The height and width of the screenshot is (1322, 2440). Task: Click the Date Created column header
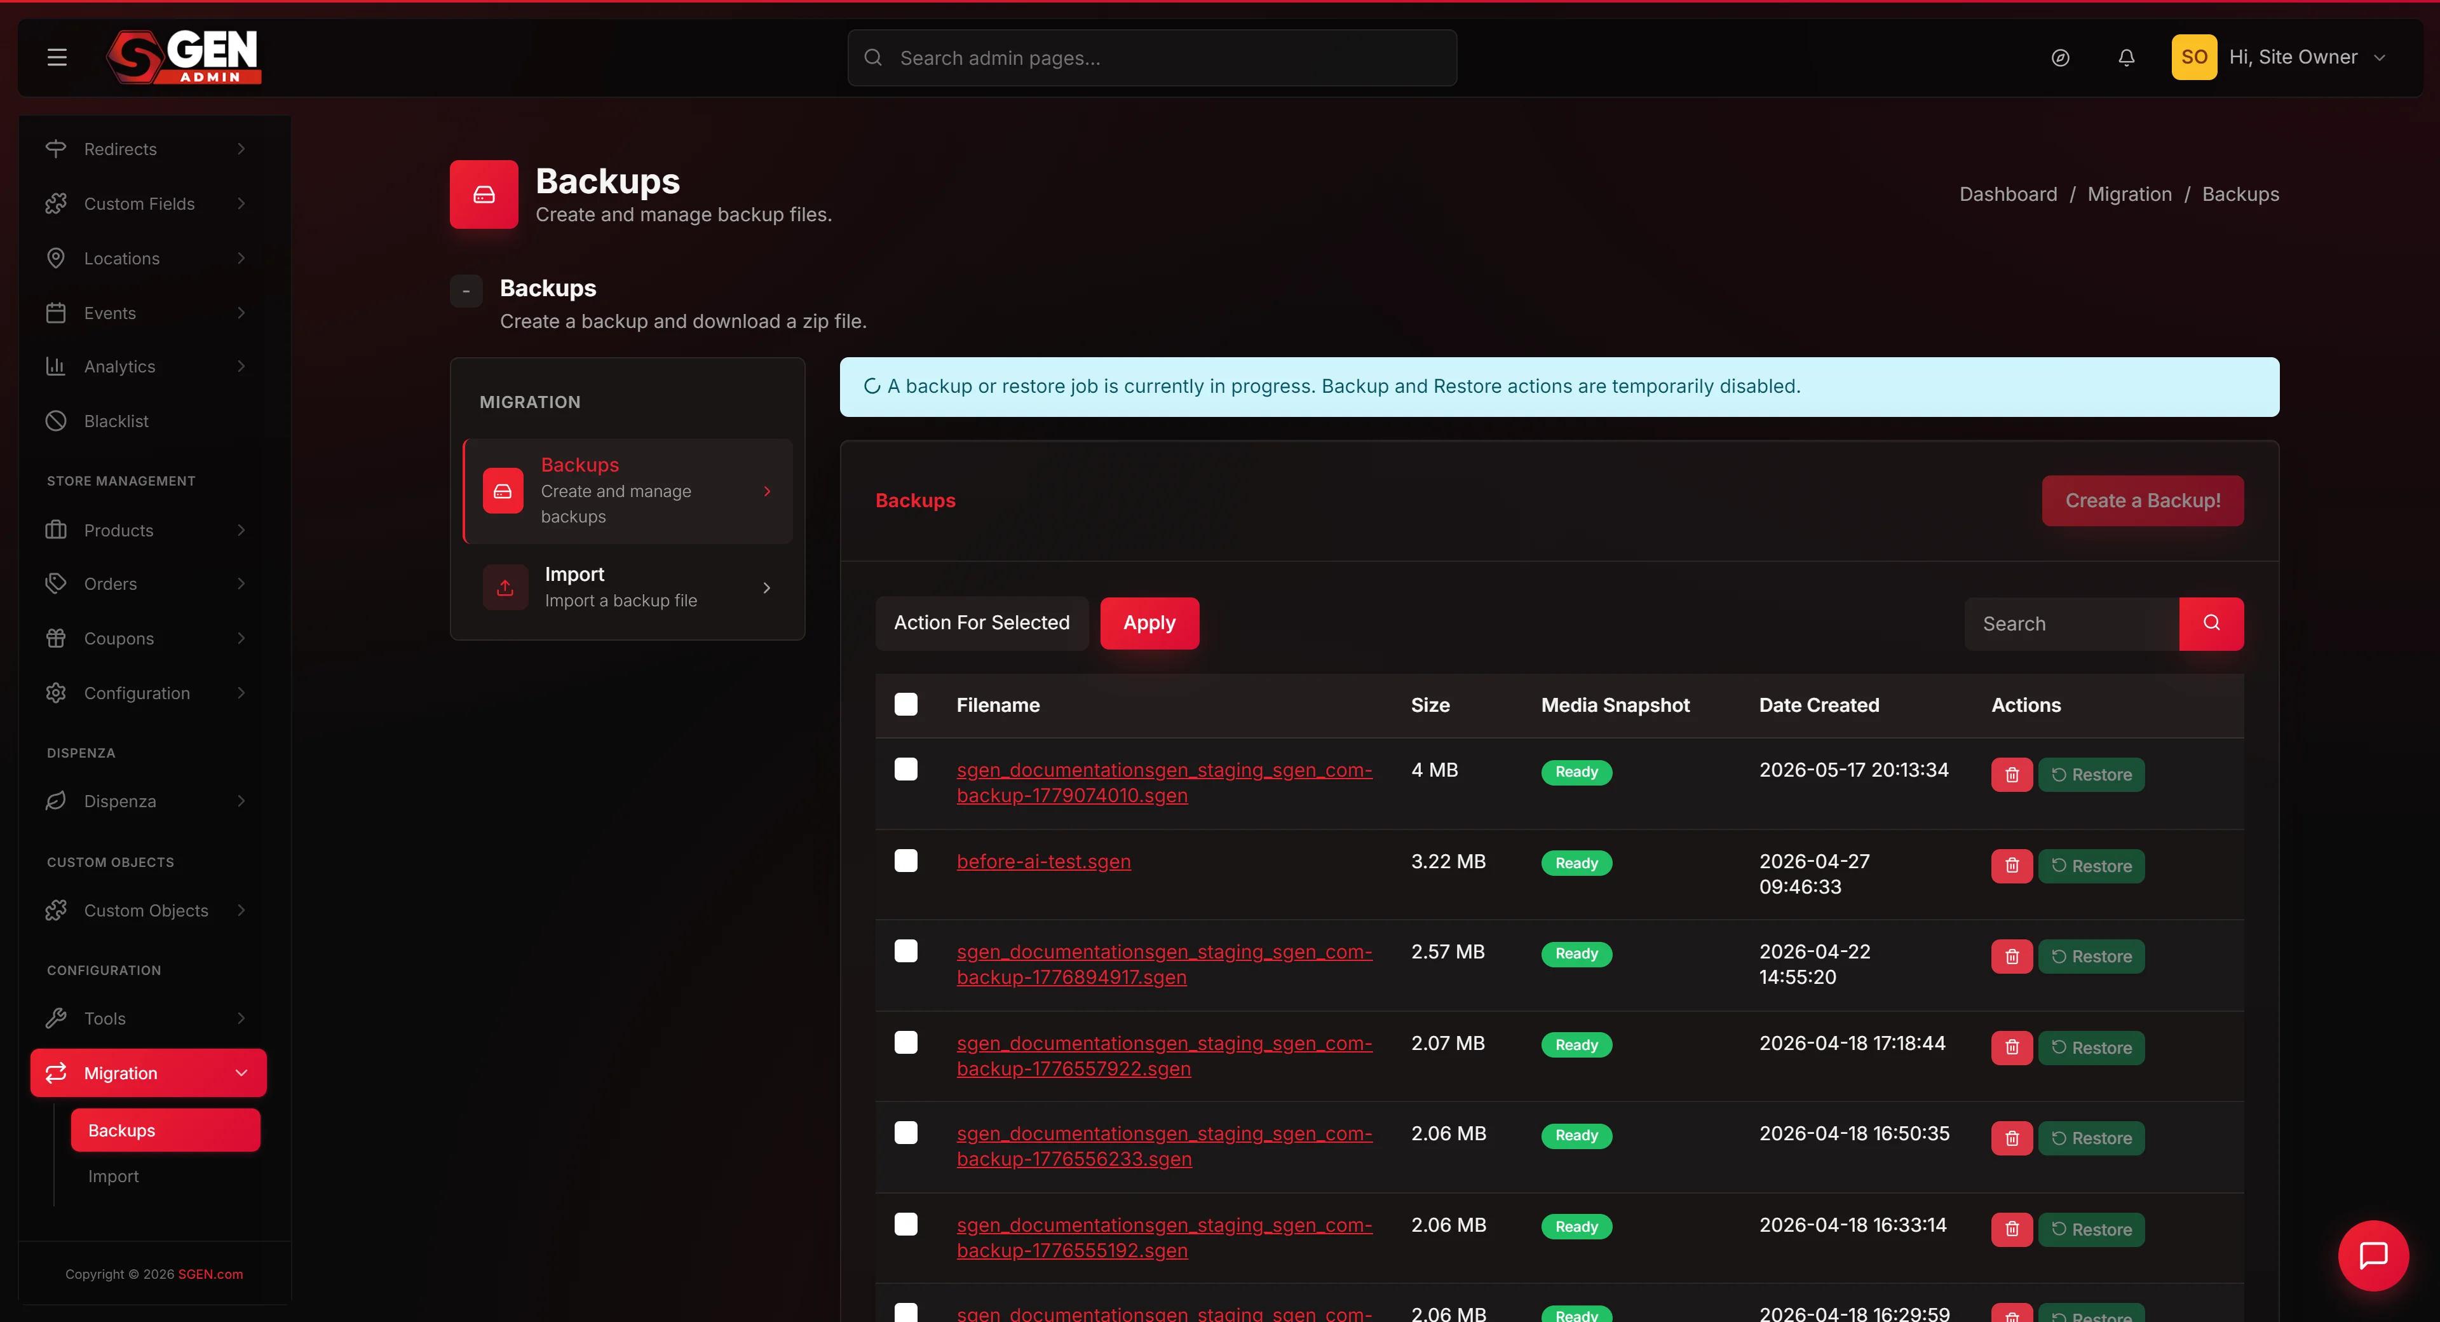click(x=1819, y=704)
